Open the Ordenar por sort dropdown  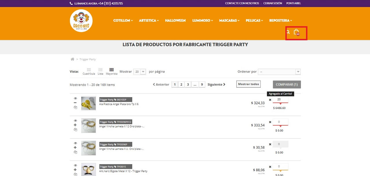(280, 72)
